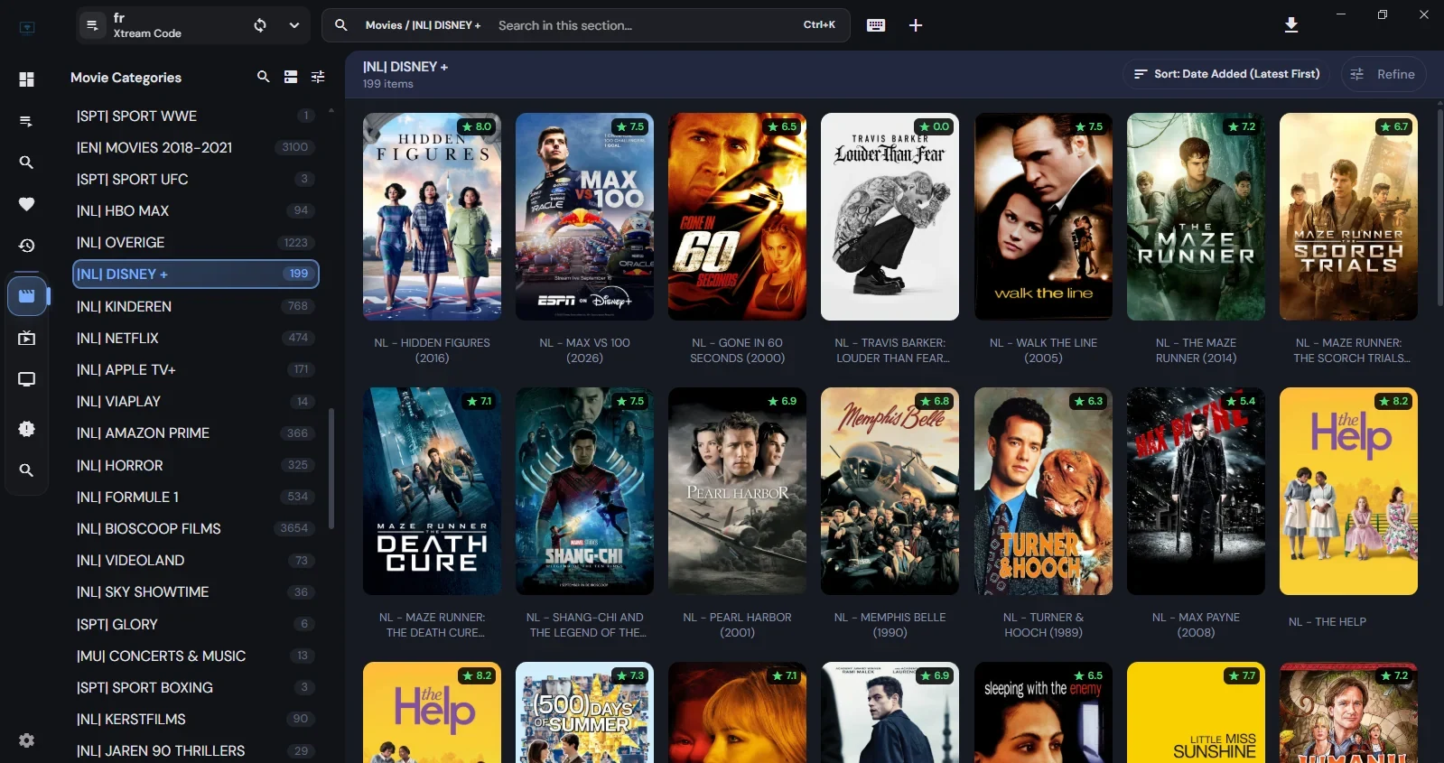Click the app logo icon top-left
This screenshot has width=1444, height=763.
[27, 27]
